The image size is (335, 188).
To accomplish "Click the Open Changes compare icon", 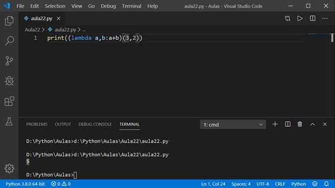I will pyautogui.click(x=287, y=18).
